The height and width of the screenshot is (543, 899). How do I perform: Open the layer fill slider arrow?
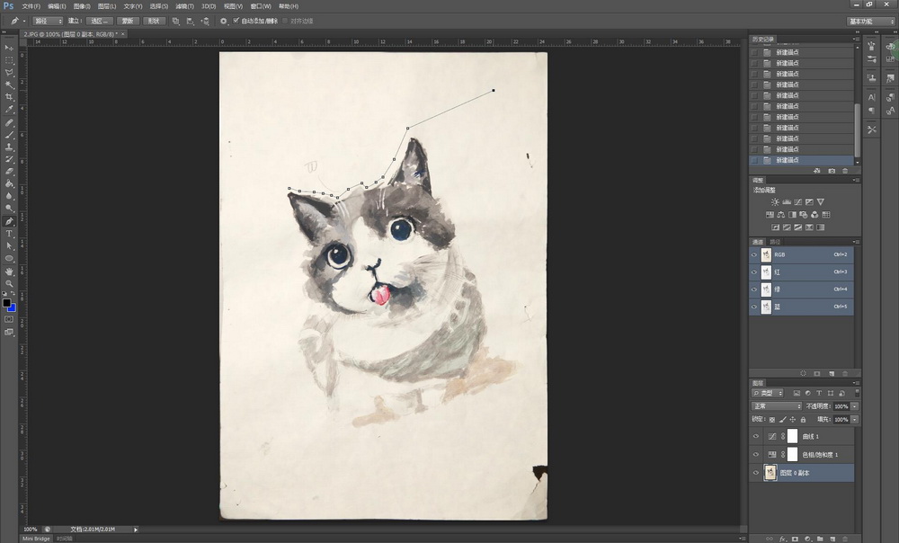point(854,420)
